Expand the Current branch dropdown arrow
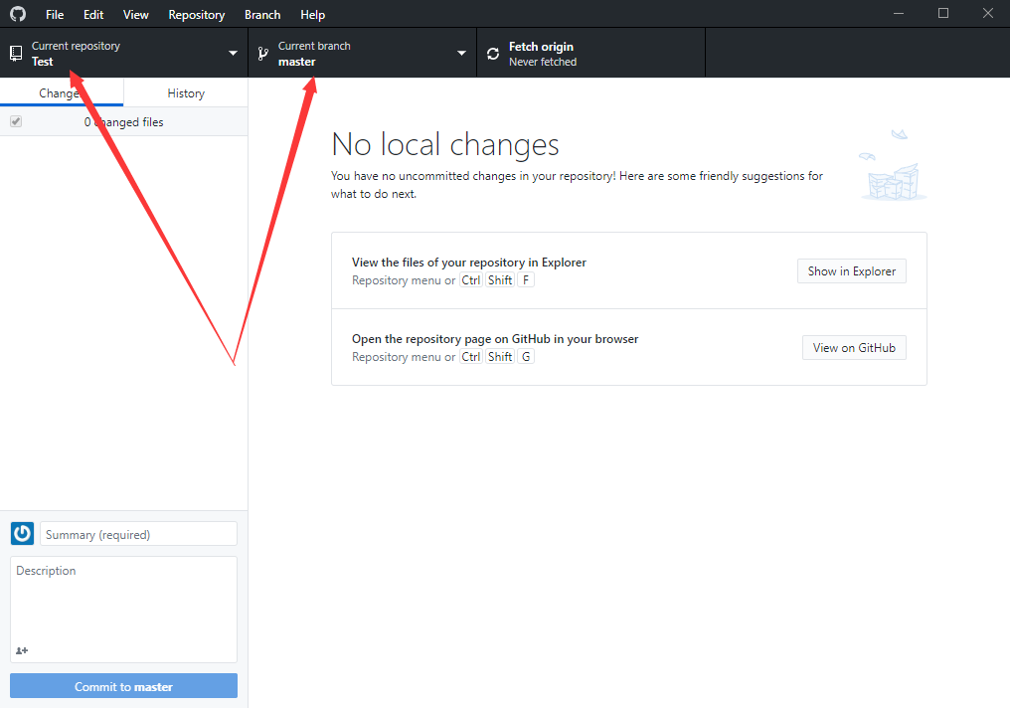The width and height of the screenshot is (1010, 708). tap(461, 53)
